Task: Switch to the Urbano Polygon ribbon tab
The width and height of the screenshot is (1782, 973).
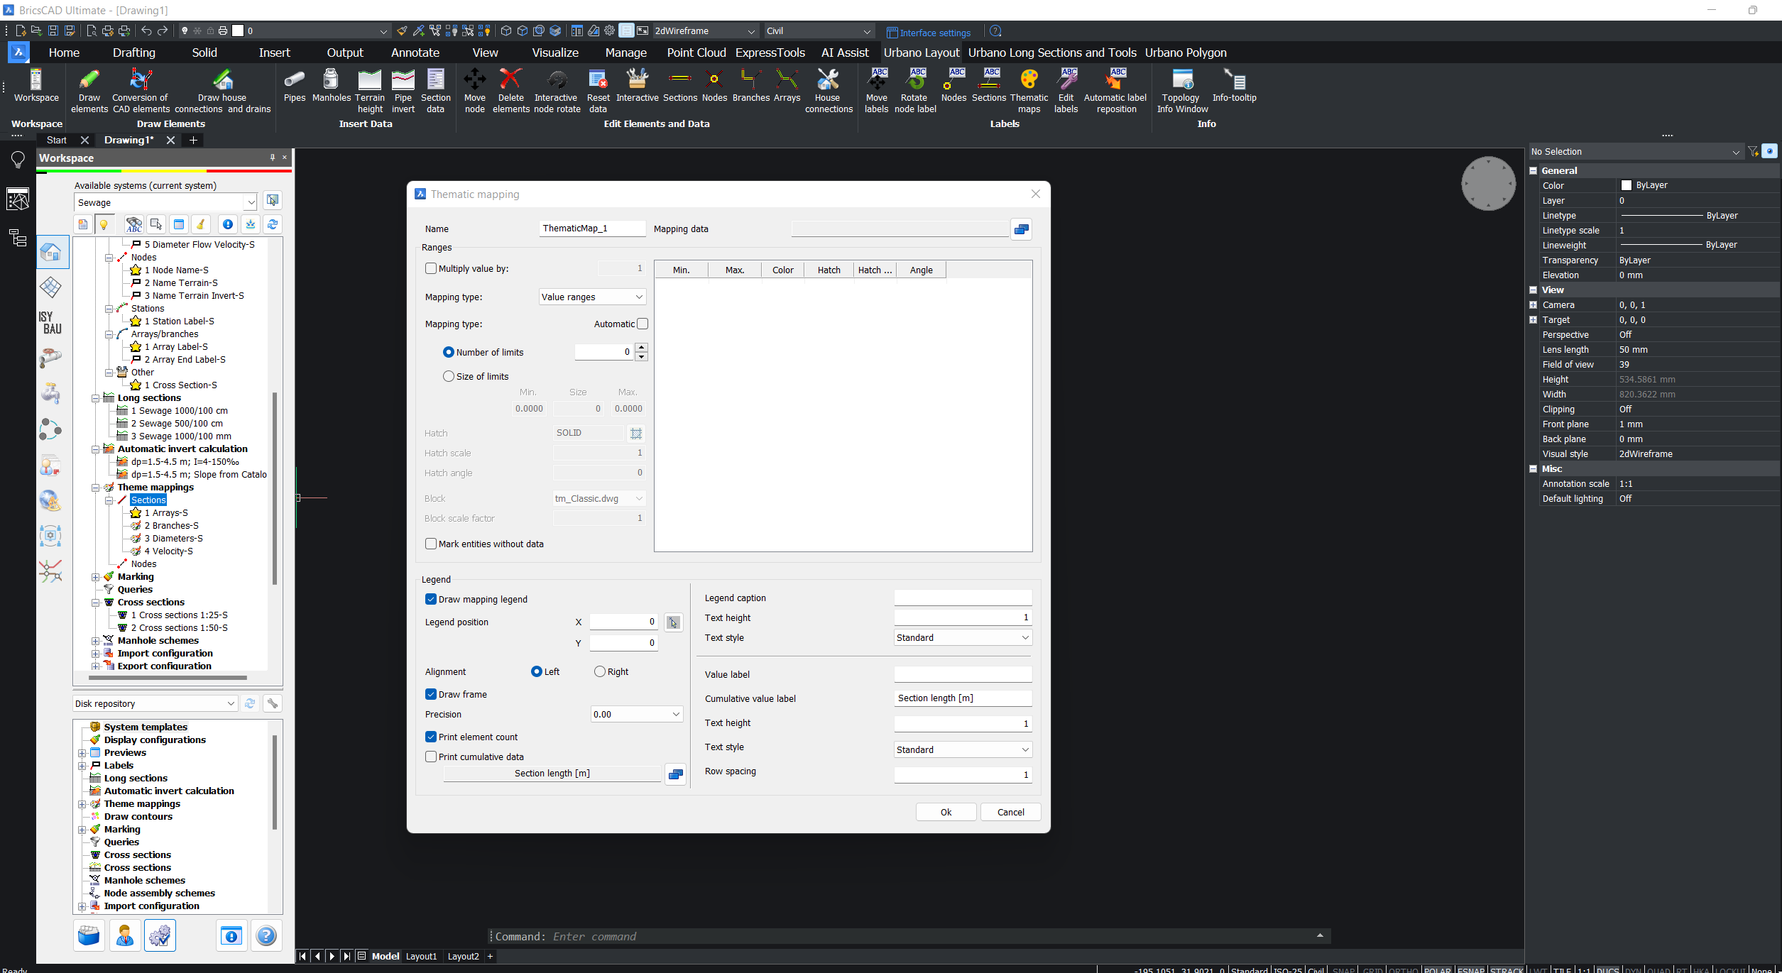Action: click(x=1185, y=53)
